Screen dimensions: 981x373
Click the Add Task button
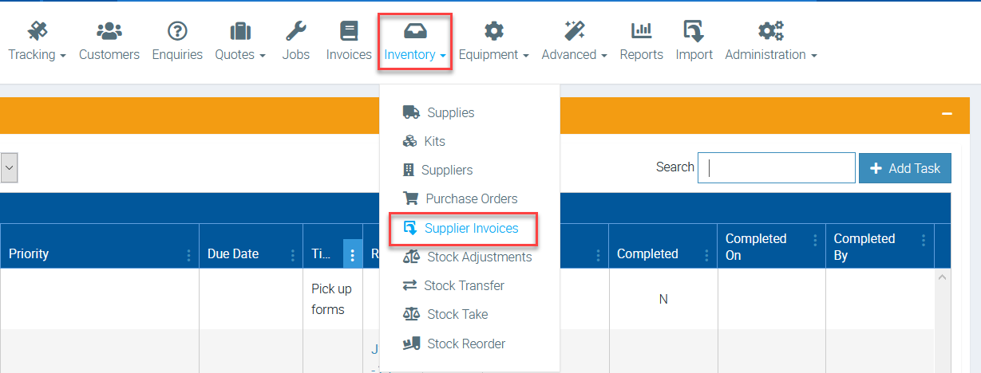[905, 168]
